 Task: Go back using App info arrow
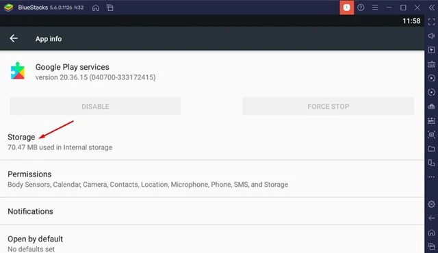pos(14,38)
